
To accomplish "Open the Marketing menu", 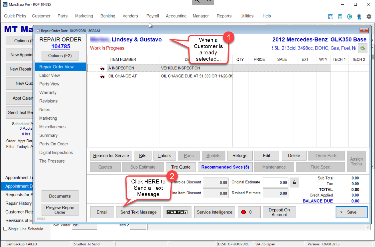I will [84, 16].
